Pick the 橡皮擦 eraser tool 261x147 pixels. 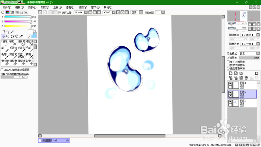[x=5, y=62]
